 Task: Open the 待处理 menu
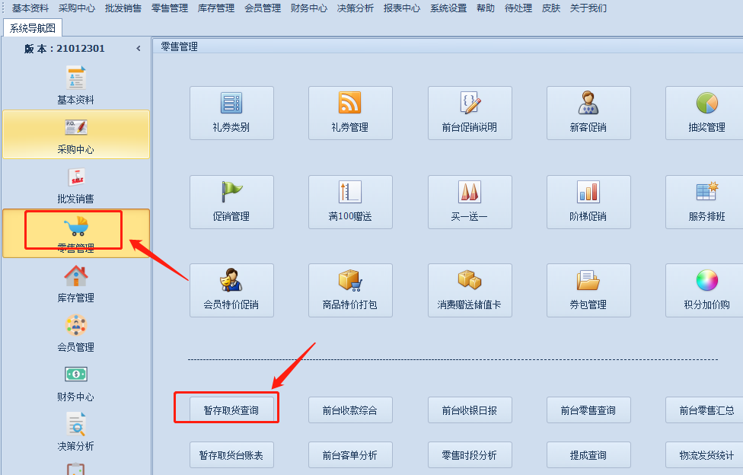click(518, 8)
